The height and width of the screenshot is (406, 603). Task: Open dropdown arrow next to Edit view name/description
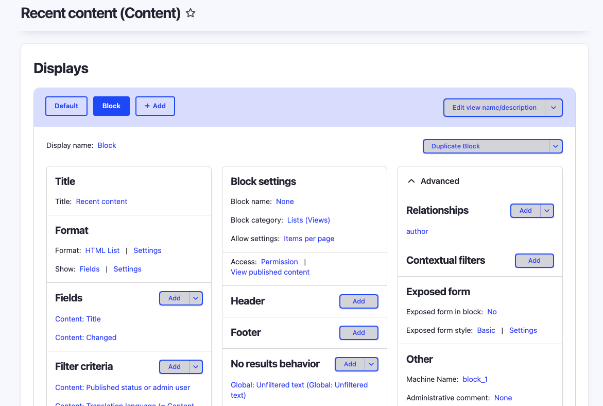pyautogui.click(x=554, y=108)
